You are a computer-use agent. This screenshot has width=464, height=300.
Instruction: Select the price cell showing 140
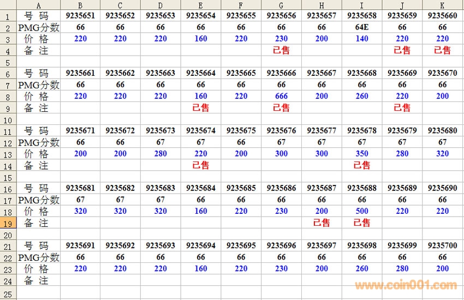[362, 39]
